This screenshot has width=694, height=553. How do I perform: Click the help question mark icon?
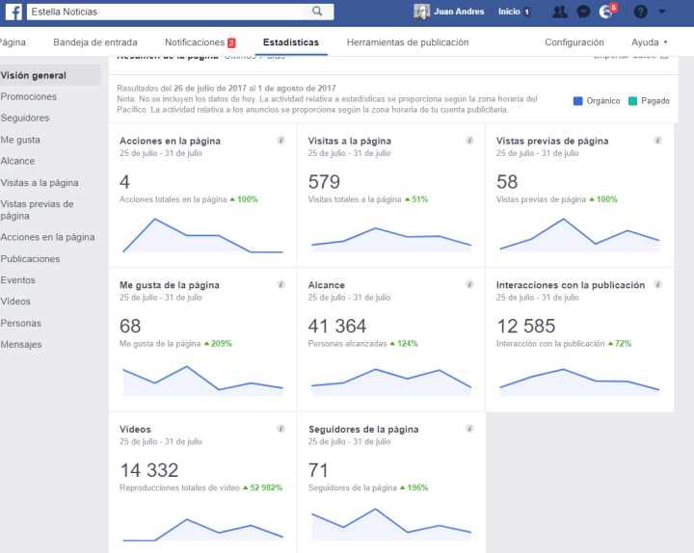(x=640, y=12)
